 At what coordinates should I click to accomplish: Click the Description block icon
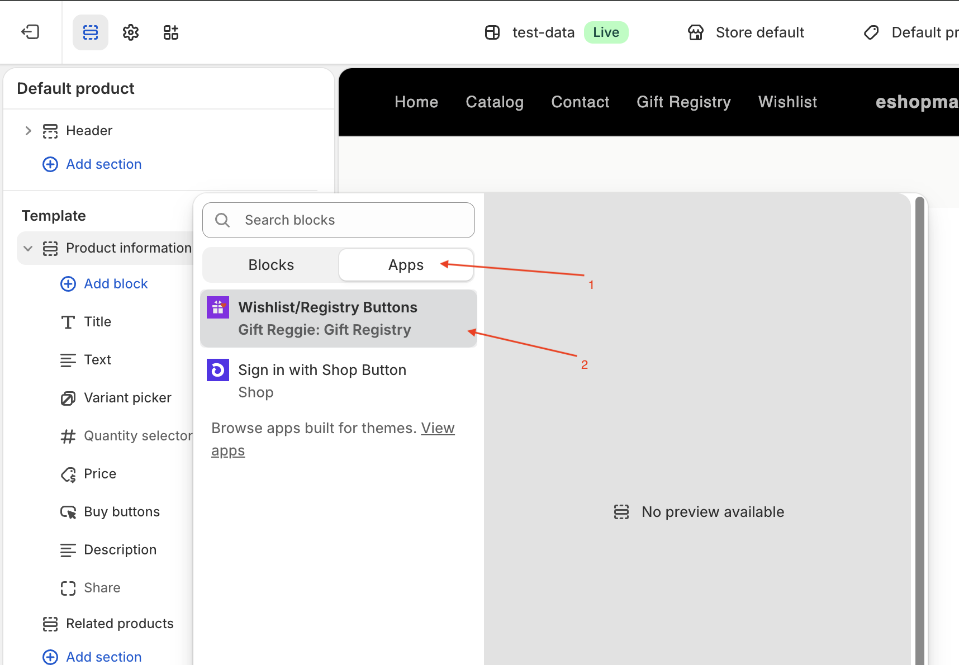[x=68, y=550]
